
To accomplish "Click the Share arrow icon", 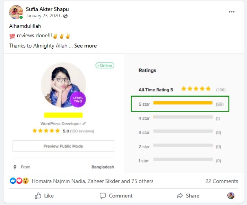I will tap(180, 196).
